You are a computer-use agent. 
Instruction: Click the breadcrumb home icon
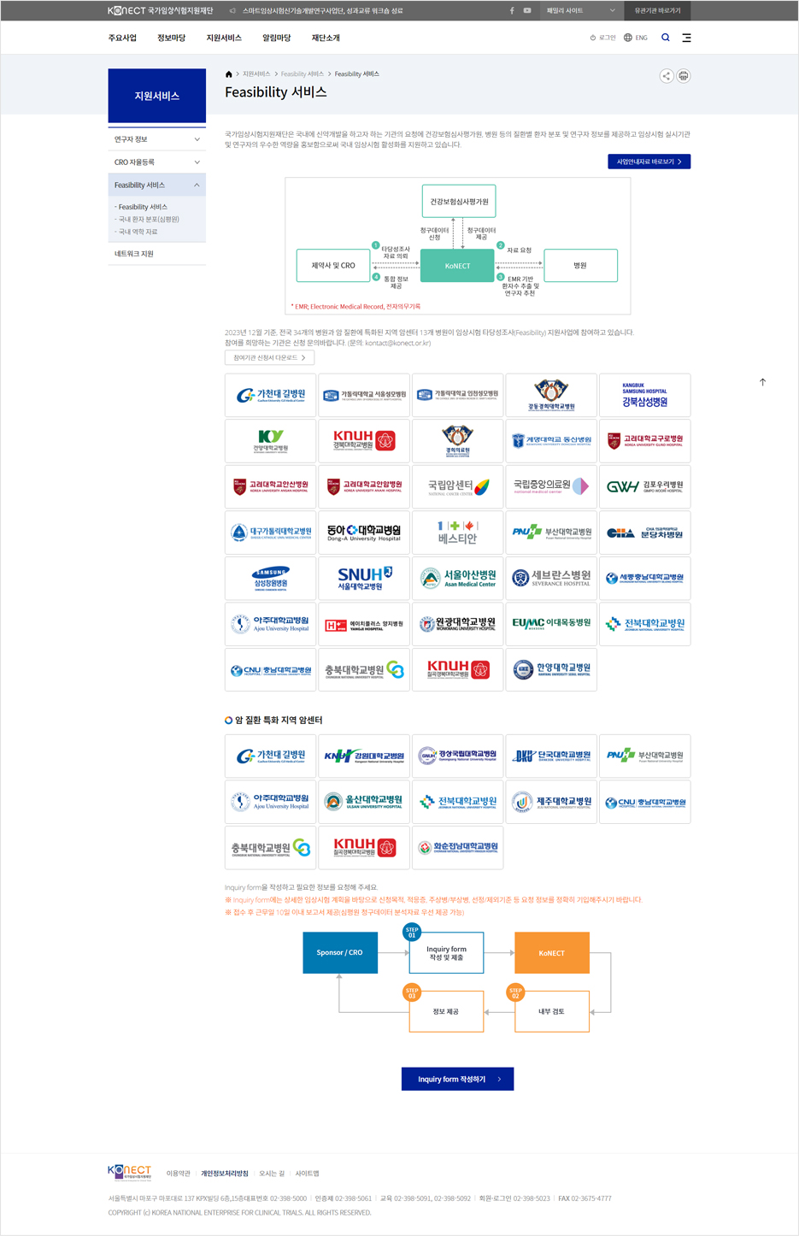point(228,74)
